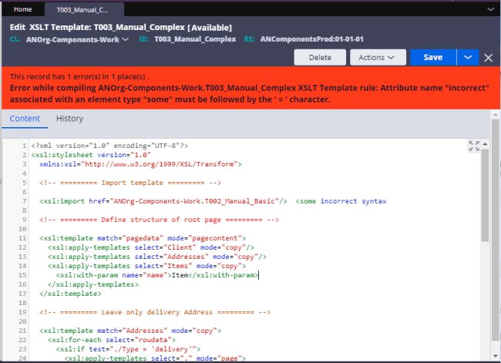Click the closing </xsl:template> on line 17
The width and height of the screenshot is (501, 363).
click(70, 294)
